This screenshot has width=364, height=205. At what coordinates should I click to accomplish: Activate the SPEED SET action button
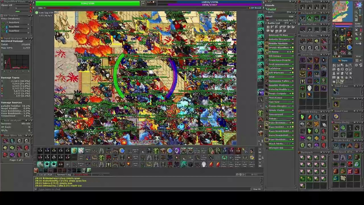[x=88, y=151]
